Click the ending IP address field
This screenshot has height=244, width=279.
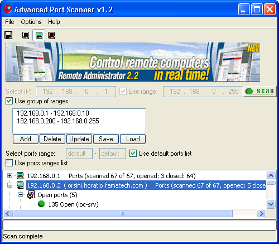coord(203,92)
